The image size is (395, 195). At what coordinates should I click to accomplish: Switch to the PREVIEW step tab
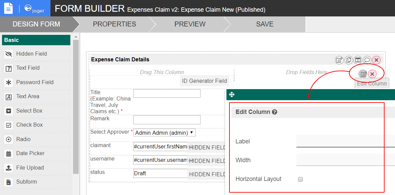tap(190, 24)
